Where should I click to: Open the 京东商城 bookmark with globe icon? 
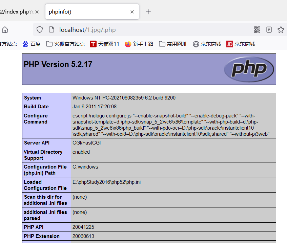207,44
